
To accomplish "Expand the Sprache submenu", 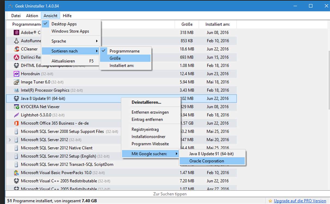I will pyautogui.click(x=71, y=41).
